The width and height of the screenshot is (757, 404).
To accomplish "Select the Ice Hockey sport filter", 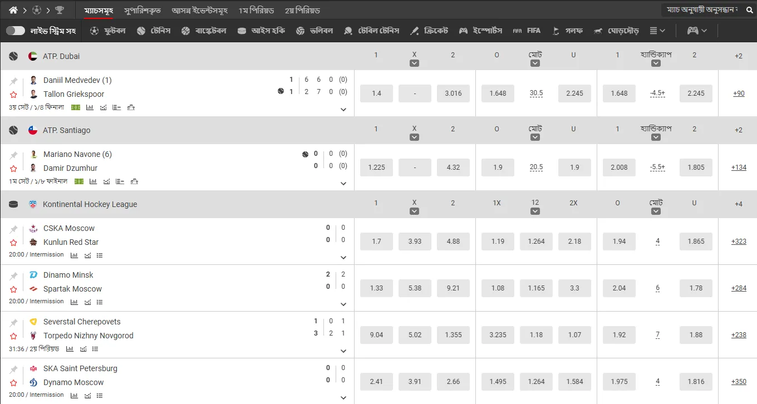I will click(x=261, y=31).
